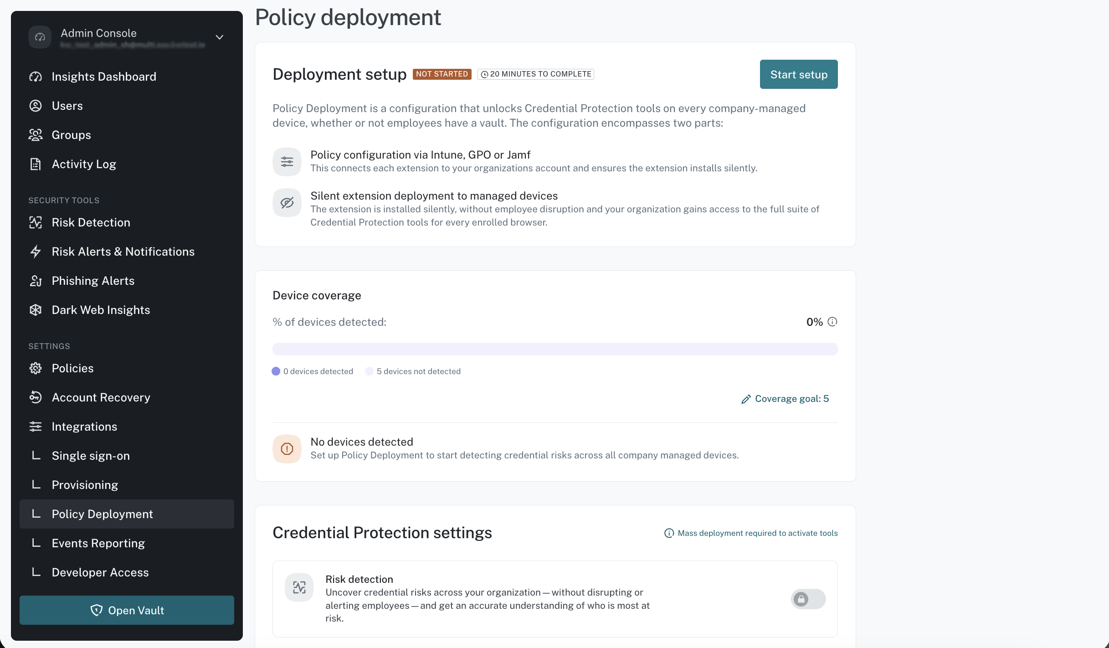The height and width of the screenshot is (648, 1109).
Task: Open Events Reporting in the sidebar
Action: point(127,543)
